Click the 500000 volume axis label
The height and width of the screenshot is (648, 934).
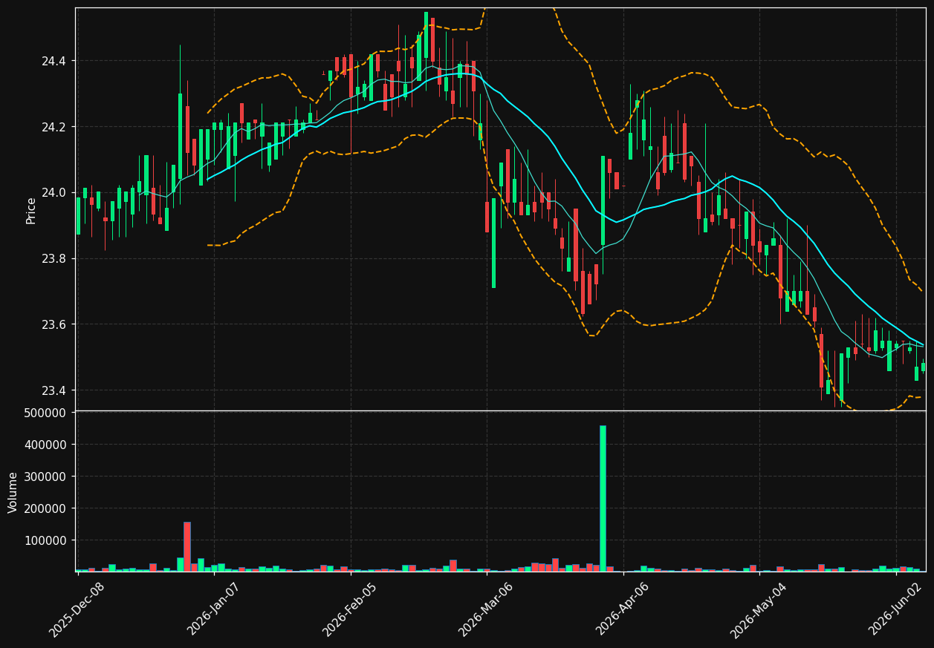click(x=46, y=413)
